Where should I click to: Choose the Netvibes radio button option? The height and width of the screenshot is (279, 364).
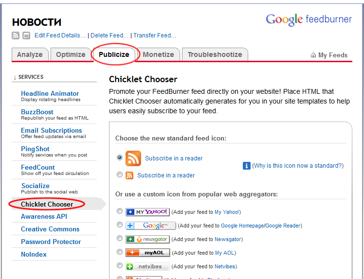[x=120, y=266]
